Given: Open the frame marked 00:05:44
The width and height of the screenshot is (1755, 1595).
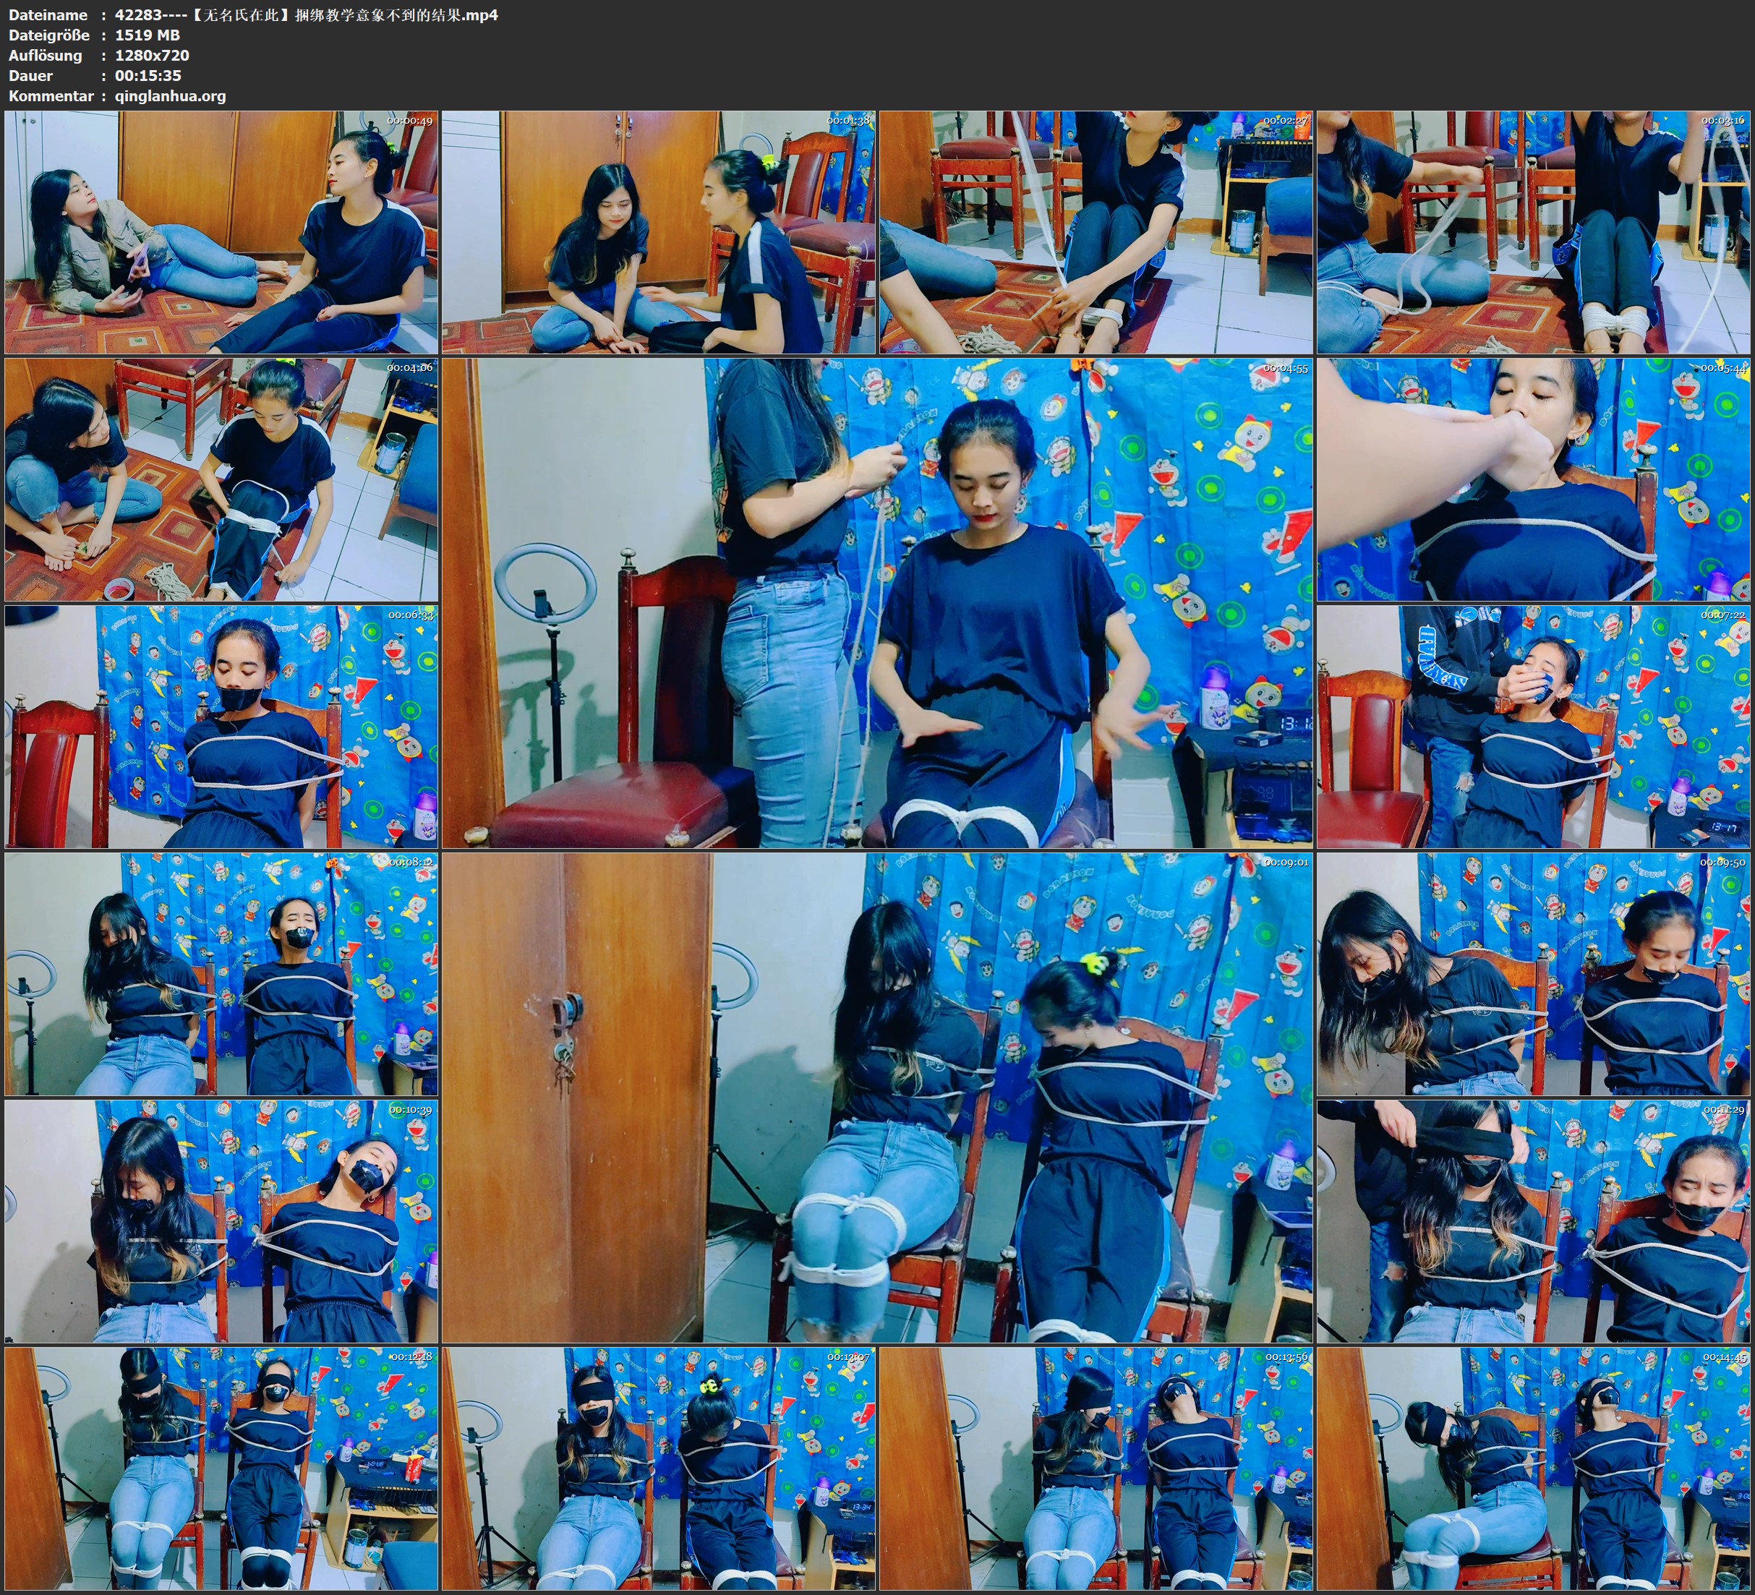Looking at the screenshot, I should tap(1534, 479).
